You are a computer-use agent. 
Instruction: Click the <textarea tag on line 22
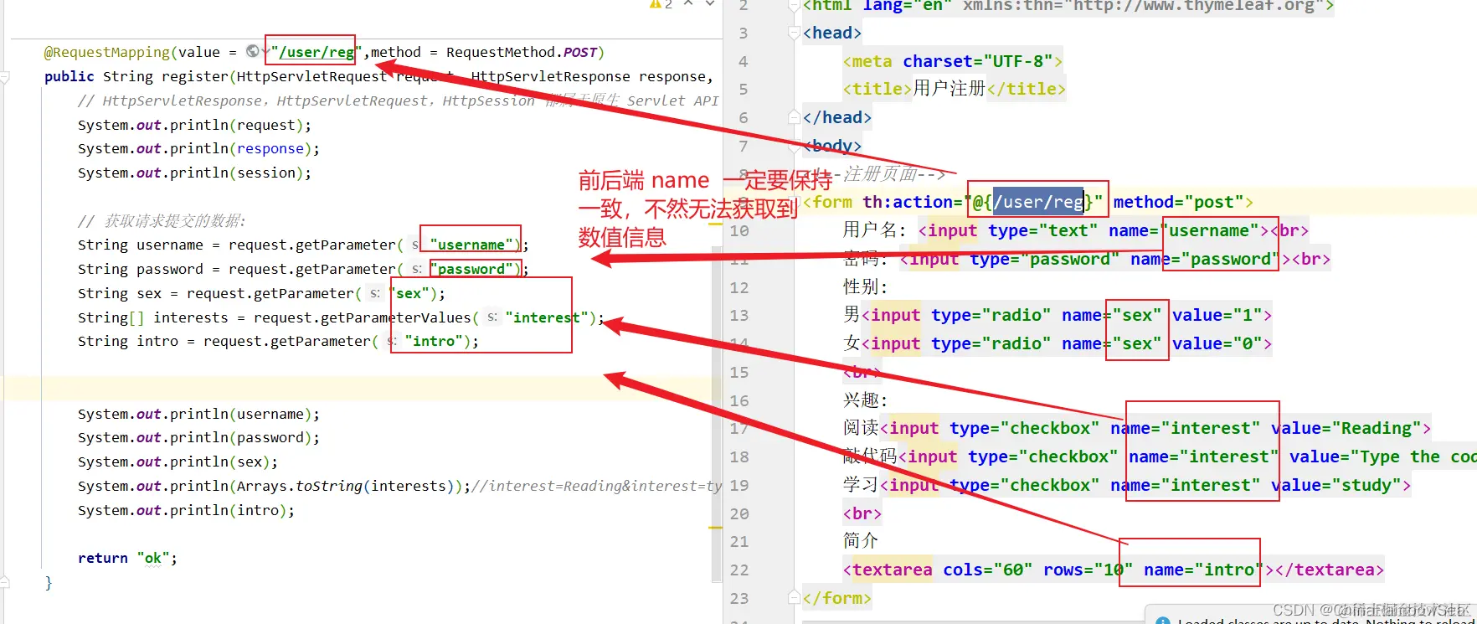888,570
